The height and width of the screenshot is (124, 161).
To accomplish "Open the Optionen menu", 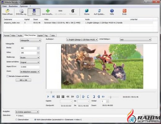I will (x=24, y=6).
